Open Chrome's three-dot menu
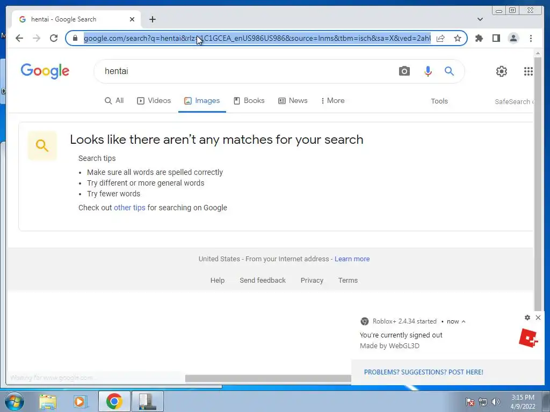The image size is (550, 412). coord(531,38)
